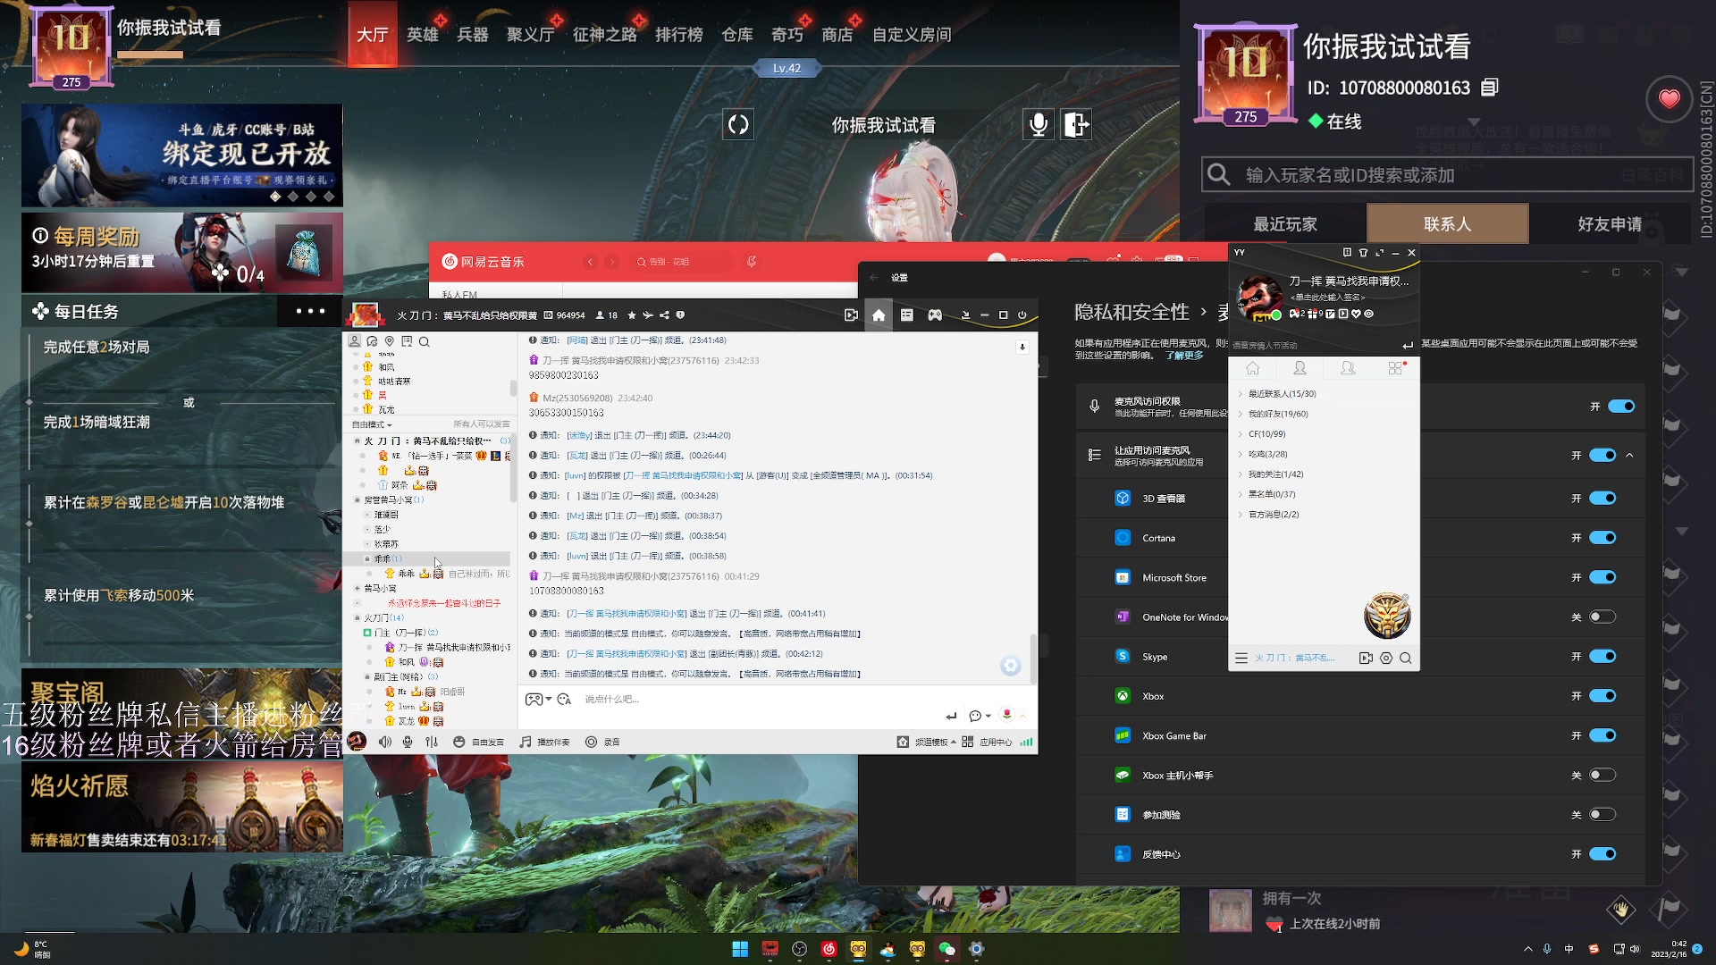Toggle 麦克风访问权限 switch off

coord(1620,407)
